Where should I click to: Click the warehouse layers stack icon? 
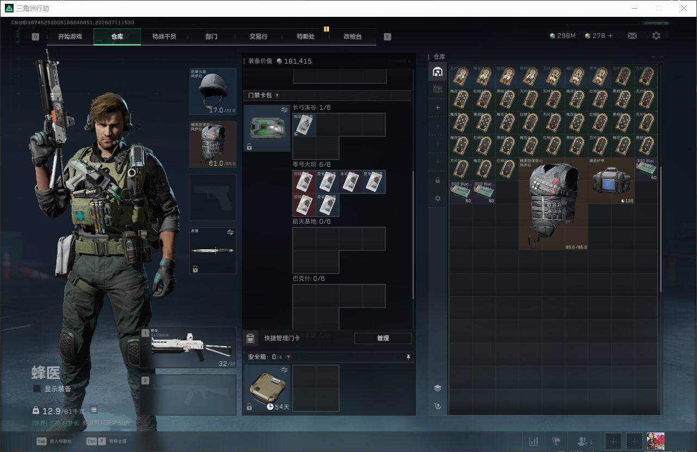(437, 388)
